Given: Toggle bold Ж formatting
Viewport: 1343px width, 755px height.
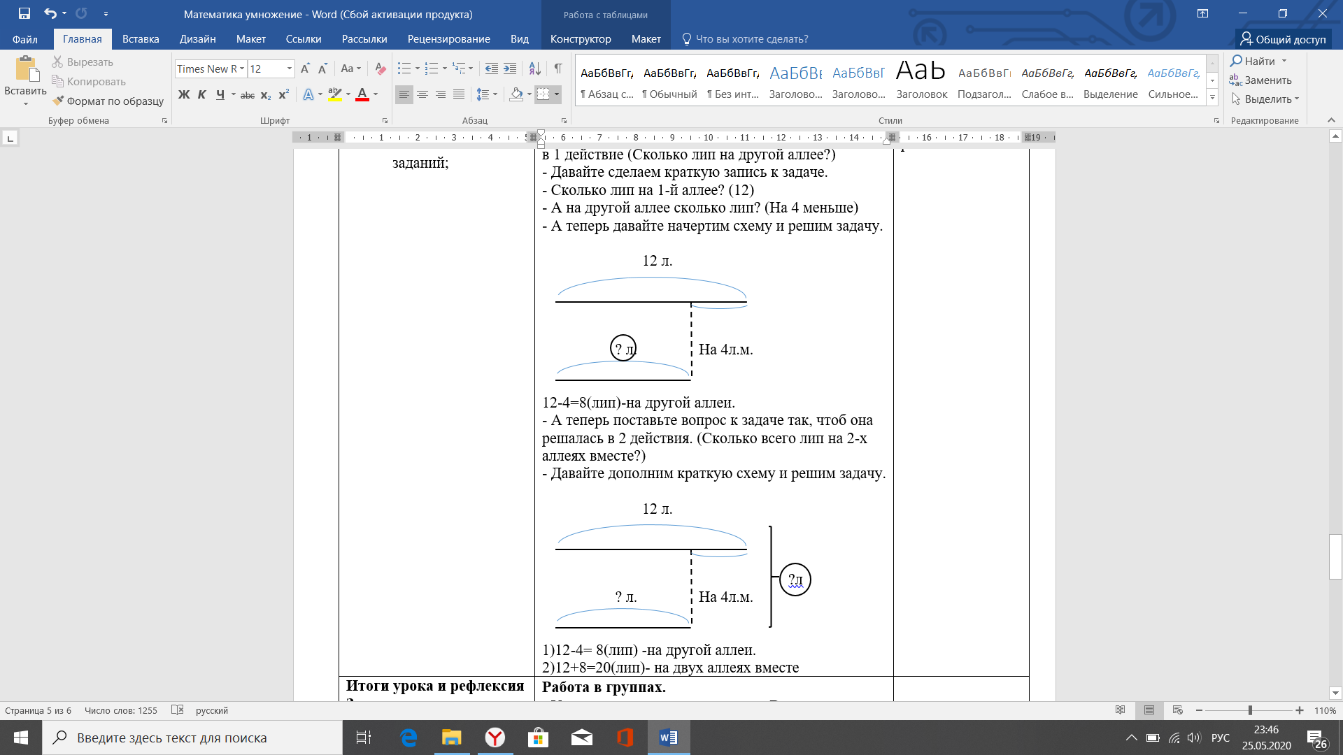Looking at the screenshot, I should [184, 94].
